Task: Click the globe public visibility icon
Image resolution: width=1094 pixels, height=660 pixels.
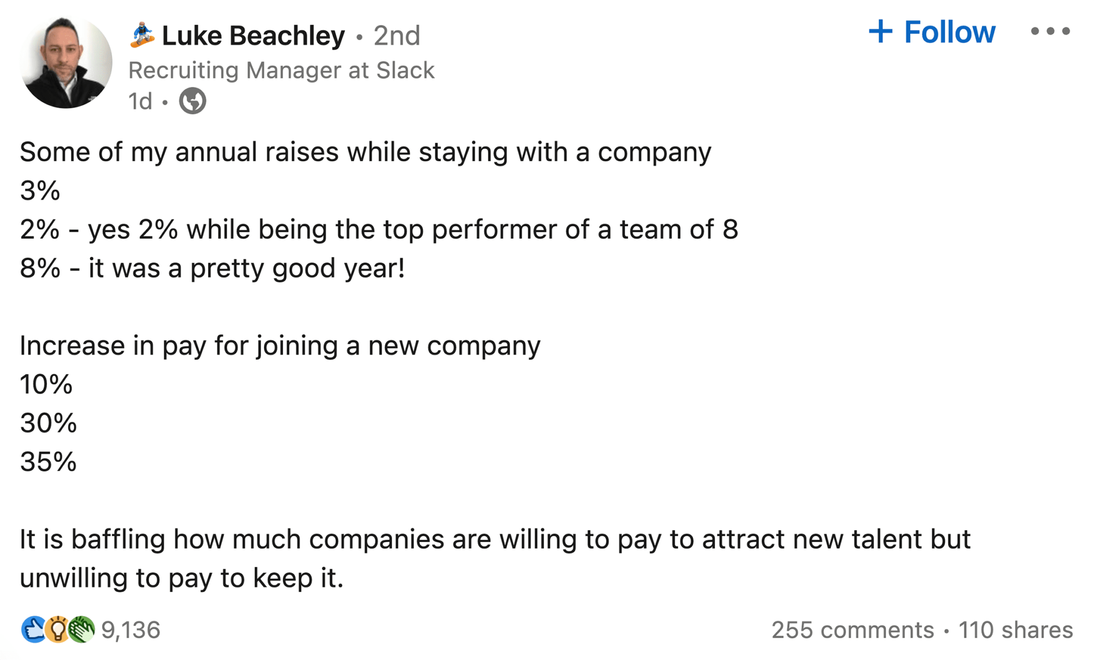Action: (x=192, y=101)
